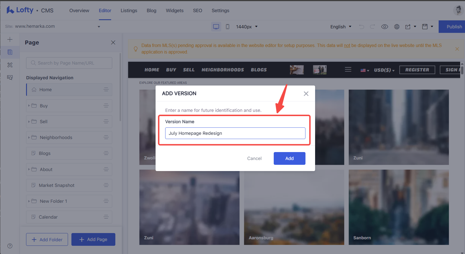
Task: Switch to mobile view icon
Action: [x=228, y=27]
